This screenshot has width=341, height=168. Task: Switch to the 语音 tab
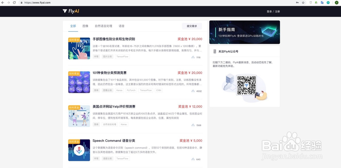122,26
